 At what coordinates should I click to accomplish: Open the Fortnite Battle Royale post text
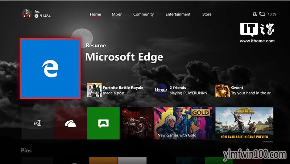coord(123,90)
